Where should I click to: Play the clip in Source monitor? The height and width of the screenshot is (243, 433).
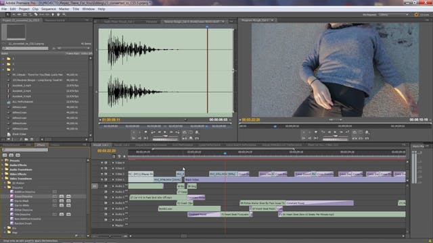click(165, 132)
